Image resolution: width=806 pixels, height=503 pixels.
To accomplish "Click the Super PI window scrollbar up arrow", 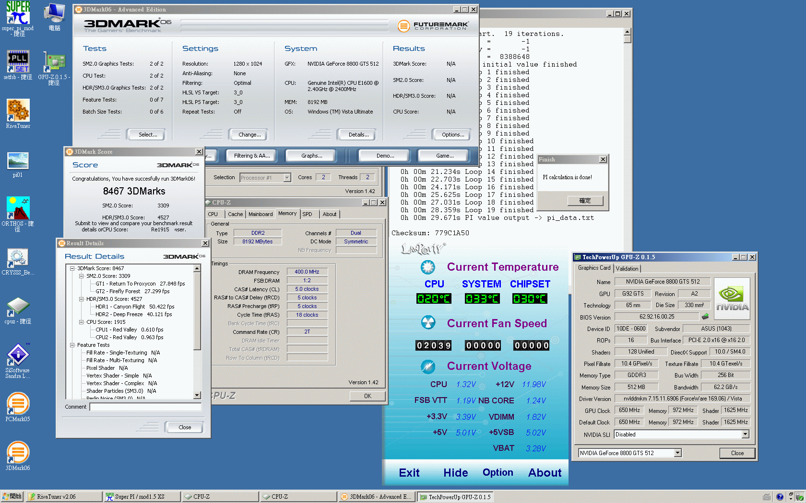I will pos(628,32).
